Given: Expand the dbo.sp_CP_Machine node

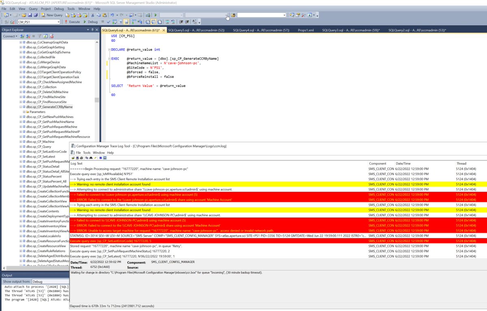Looking at the screenshot, I should (21, 142).
